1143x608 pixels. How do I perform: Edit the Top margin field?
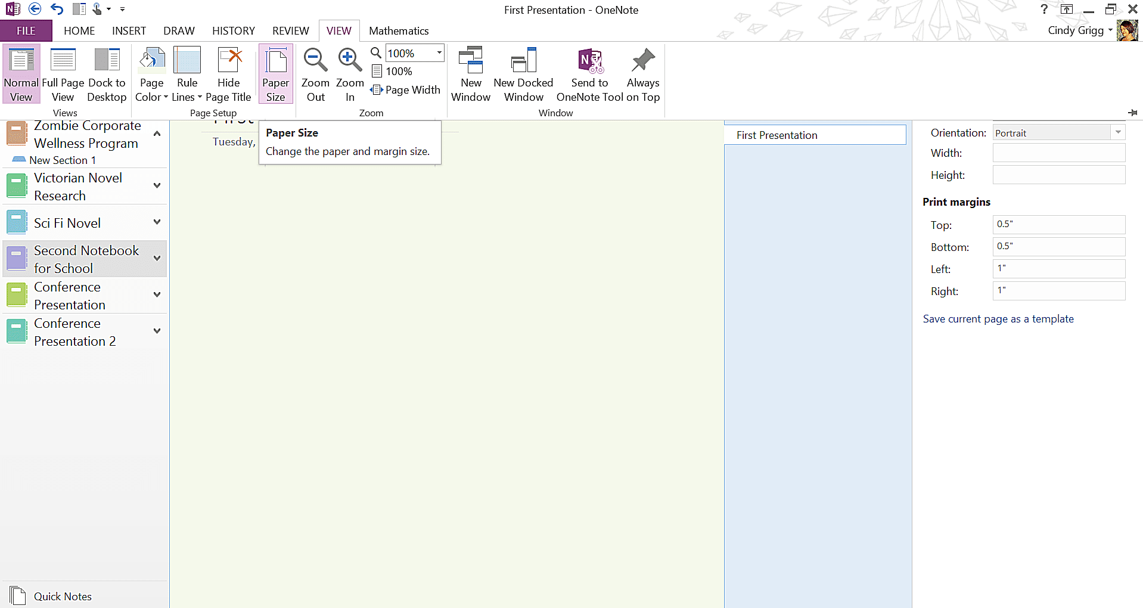[1059, 224]
